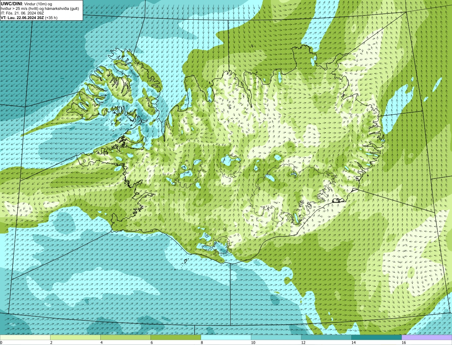452x345 pixels.
Task: Select the light yellow-green 2–4 m/s legend swatch
Action: point(75,338)
